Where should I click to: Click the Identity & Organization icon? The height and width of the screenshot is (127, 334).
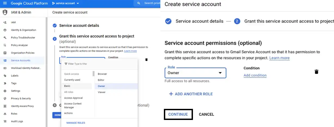click(x=5, y=30)
